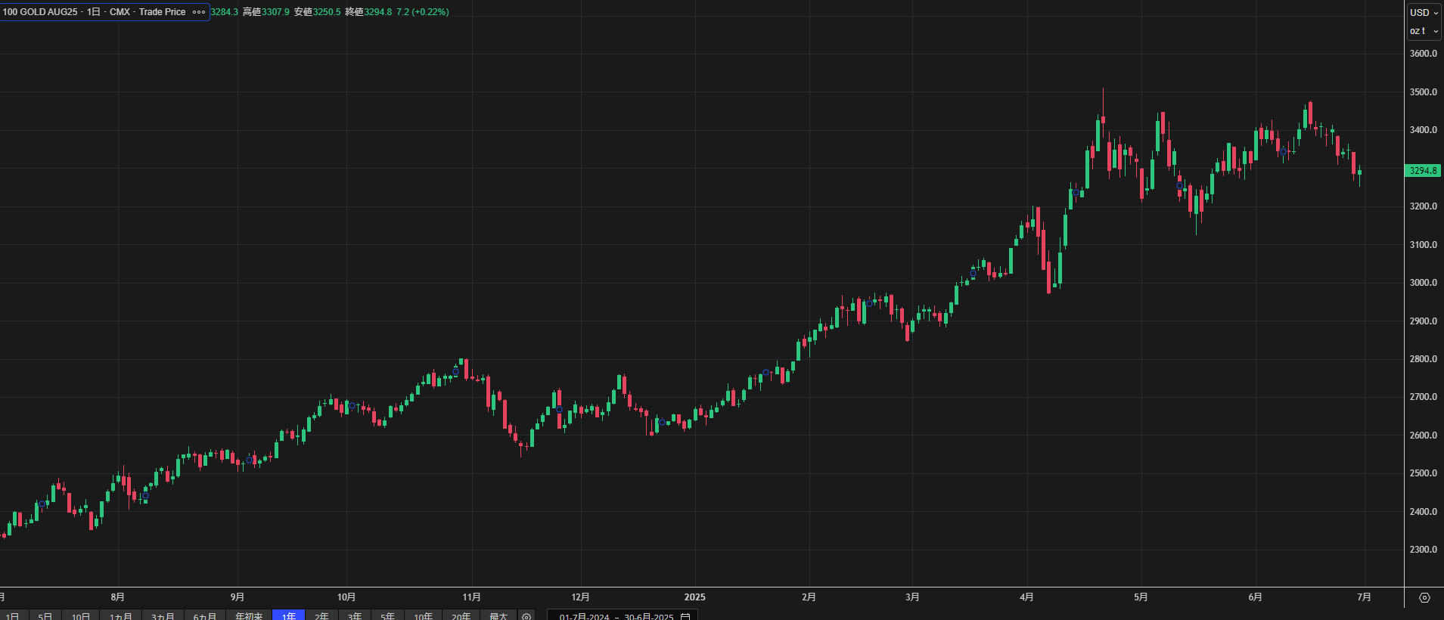This screenshot has height=620, width=1444.
Task: Select the 最大 range
Action: pyautogui.click(x=498, y=617)
